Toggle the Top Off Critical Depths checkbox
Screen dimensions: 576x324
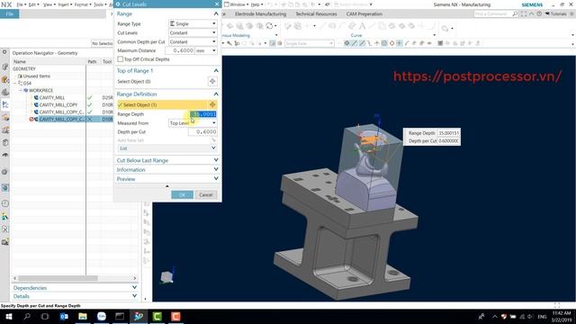pyautogui.click(x=120, y=59)
